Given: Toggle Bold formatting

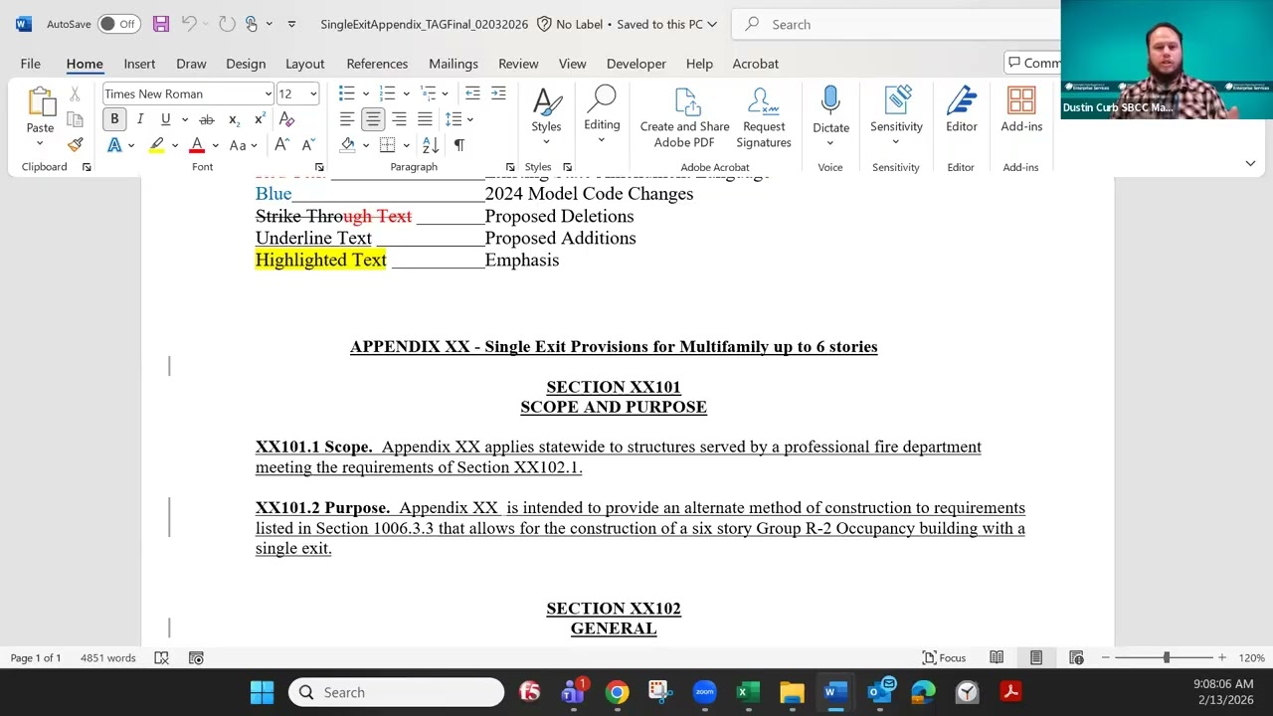Looking at the screenshot, I should pyautogui.click(x=114, y=119).
